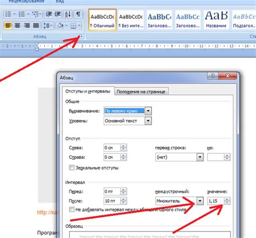256x238 pixels.
Task: Open the Абзац dialog launcher icon
Action: pyautogui.click(x=81, y=37)
